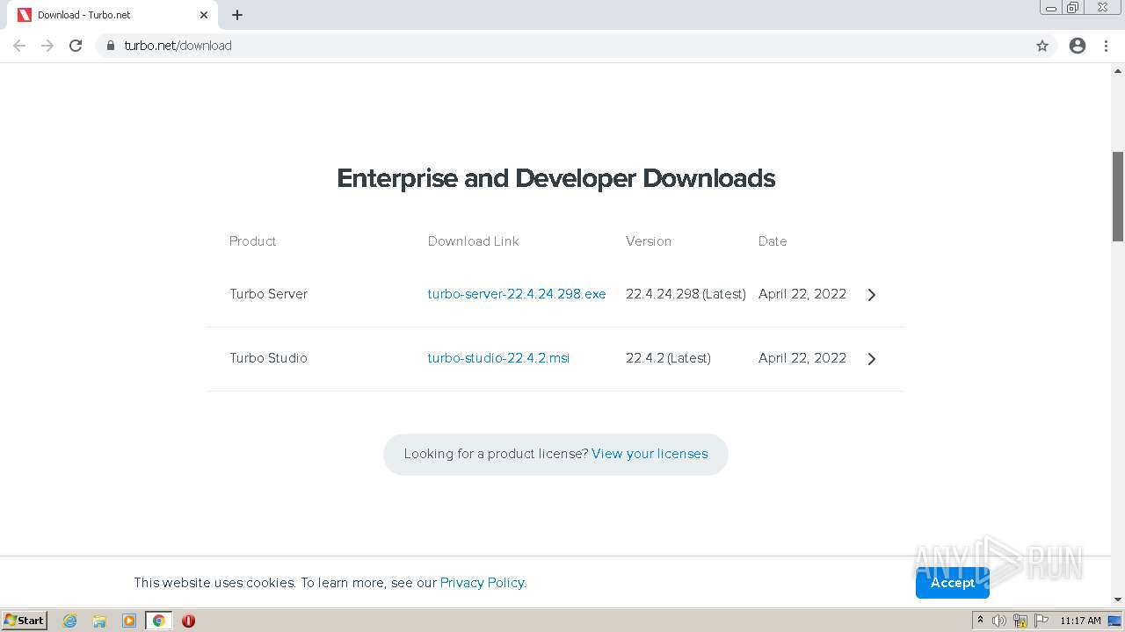Switch to Chrome via taskbar icon
This screenshot has width=1125, height=632.
pos(158,621)
